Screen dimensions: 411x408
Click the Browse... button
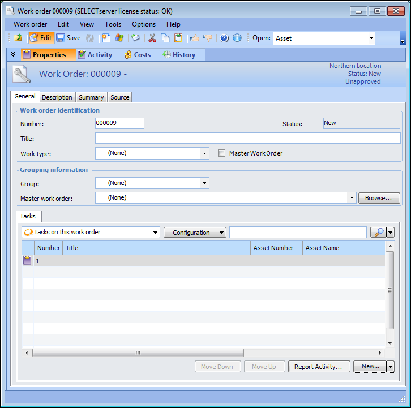[x=379, y=198]
